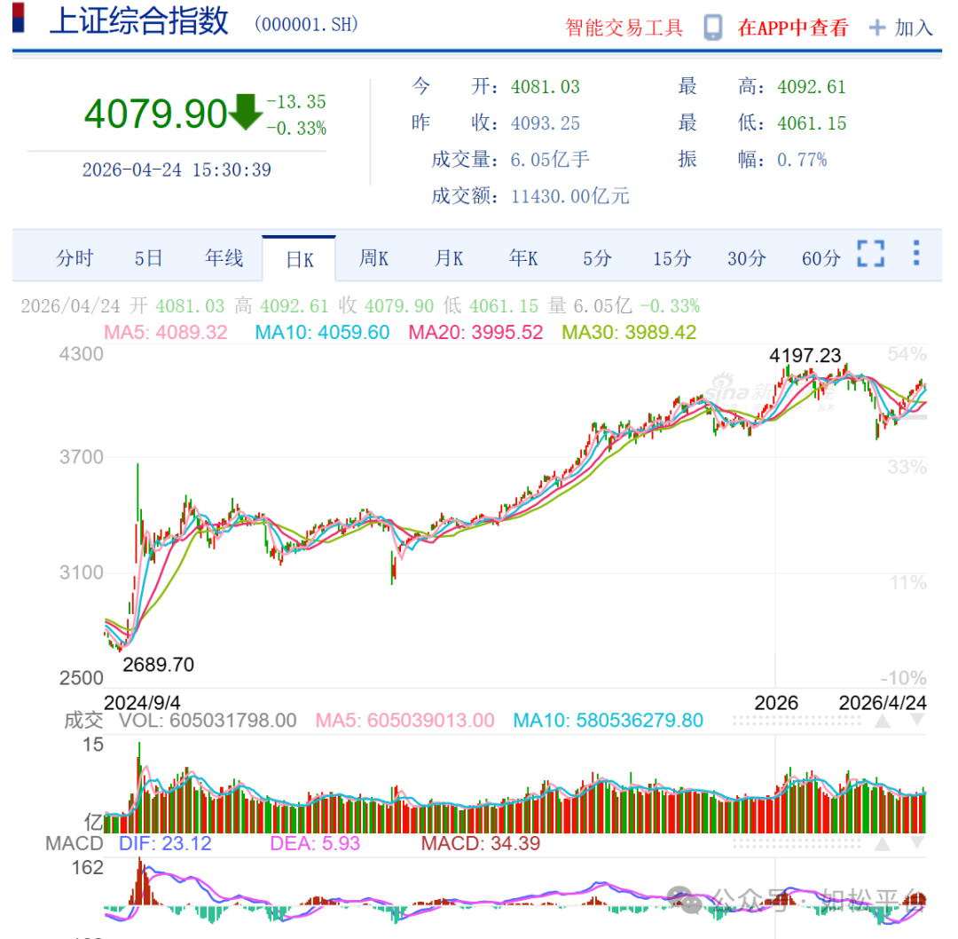
Task: Select the 年线 tab
Action: [x=224, y=258]
